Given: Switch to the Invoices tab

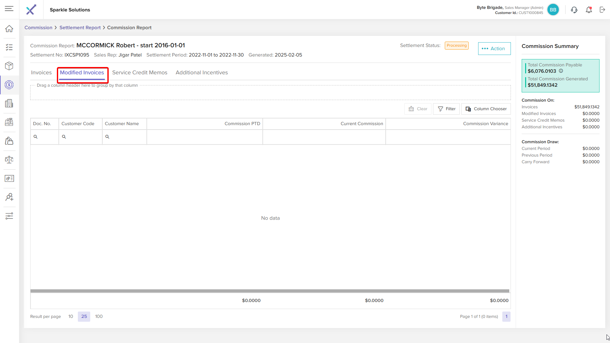Looking at the screenshot, I should pos(41,73).
